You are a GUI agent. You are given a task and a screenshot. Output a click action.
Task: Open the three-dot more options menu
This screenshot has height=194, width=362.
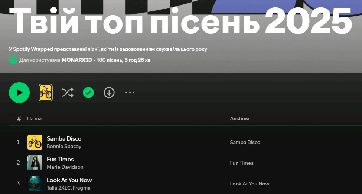tap(130, 93)
